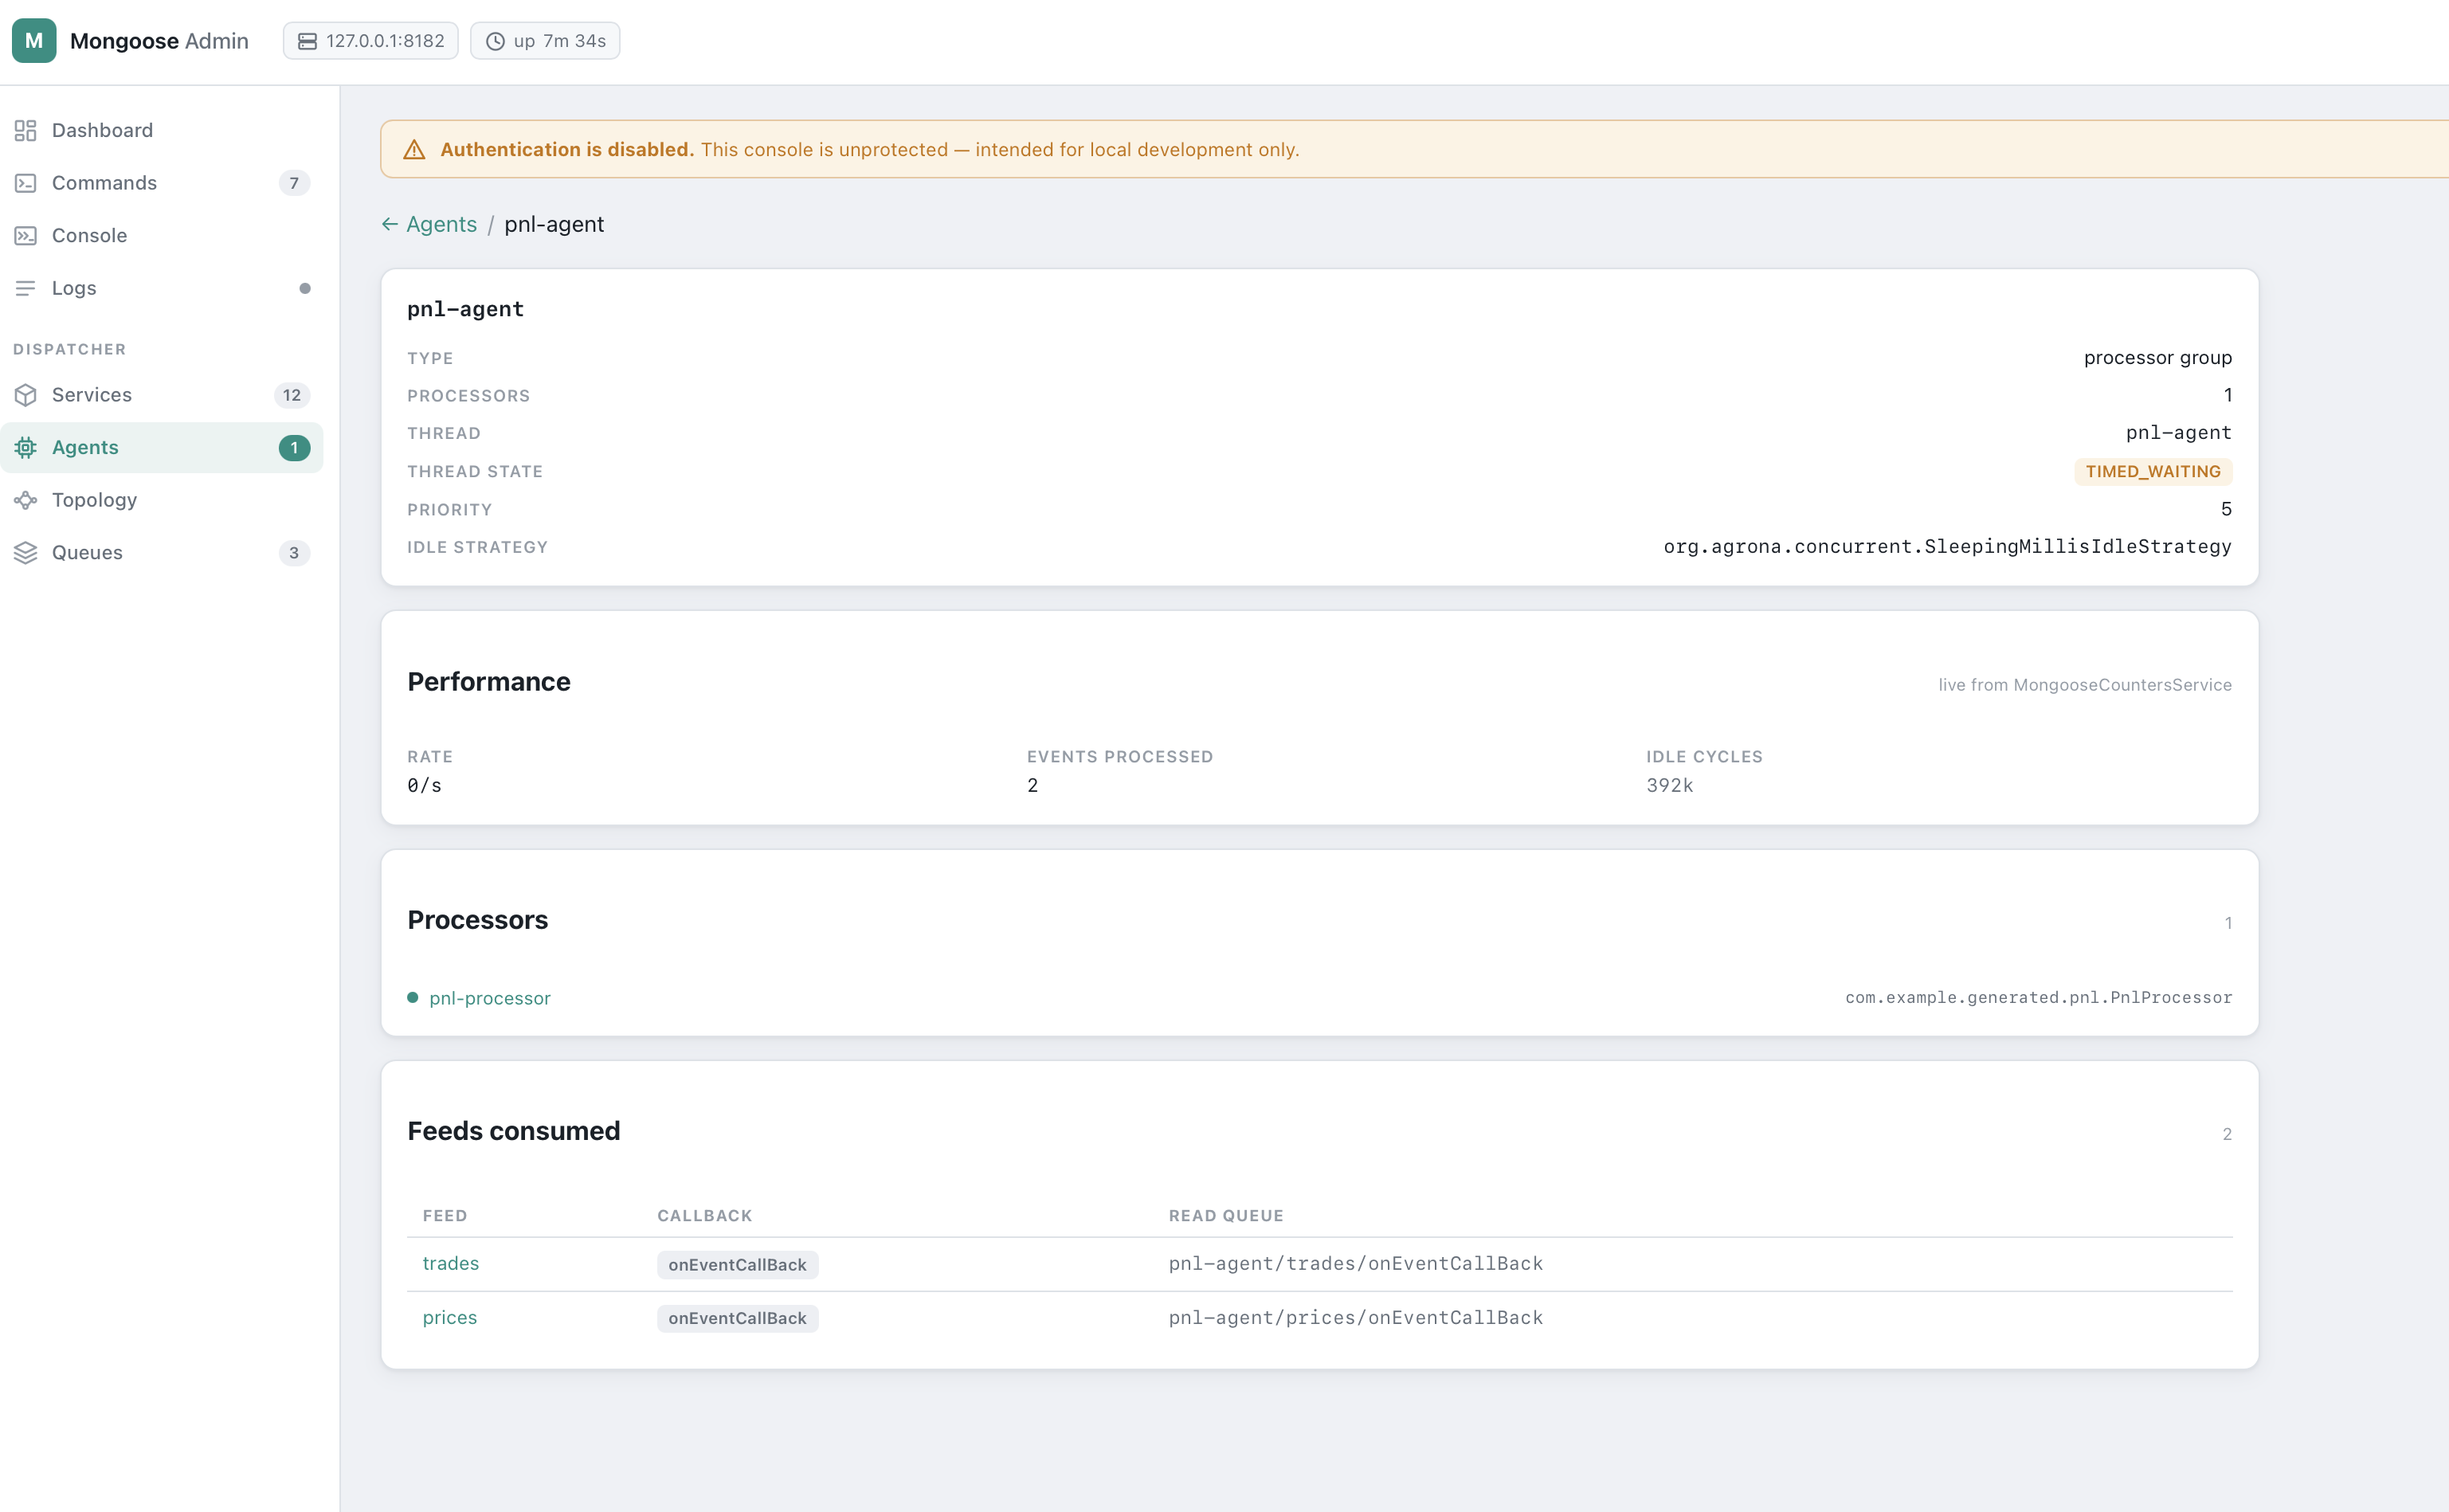Click the pnl-agent/prices/onEventCallBack read queue
The image size is (2449, 1512).
click(1356, 1317)
